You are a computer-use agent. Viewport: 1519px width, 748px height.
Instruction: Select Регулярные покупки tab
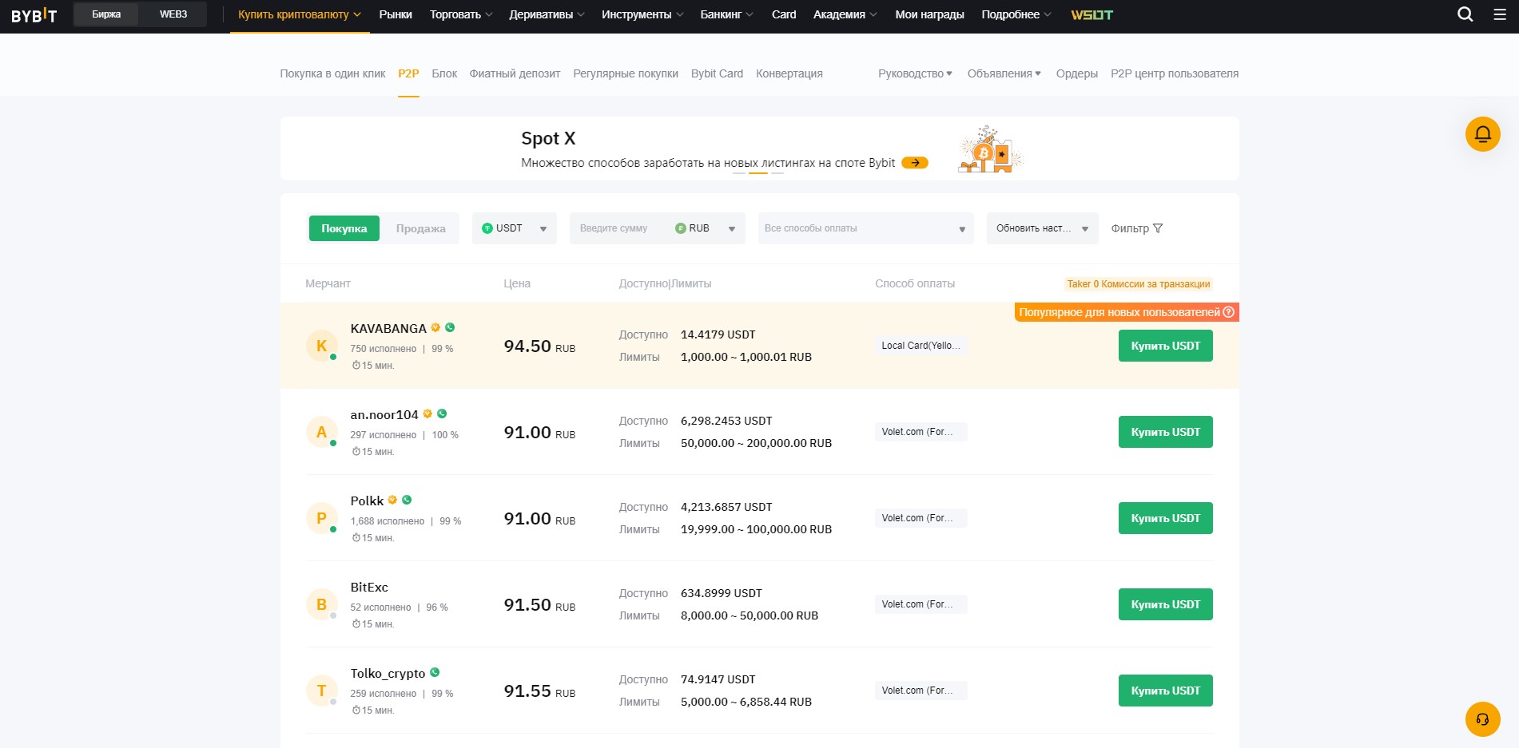[x=626, y=73]
